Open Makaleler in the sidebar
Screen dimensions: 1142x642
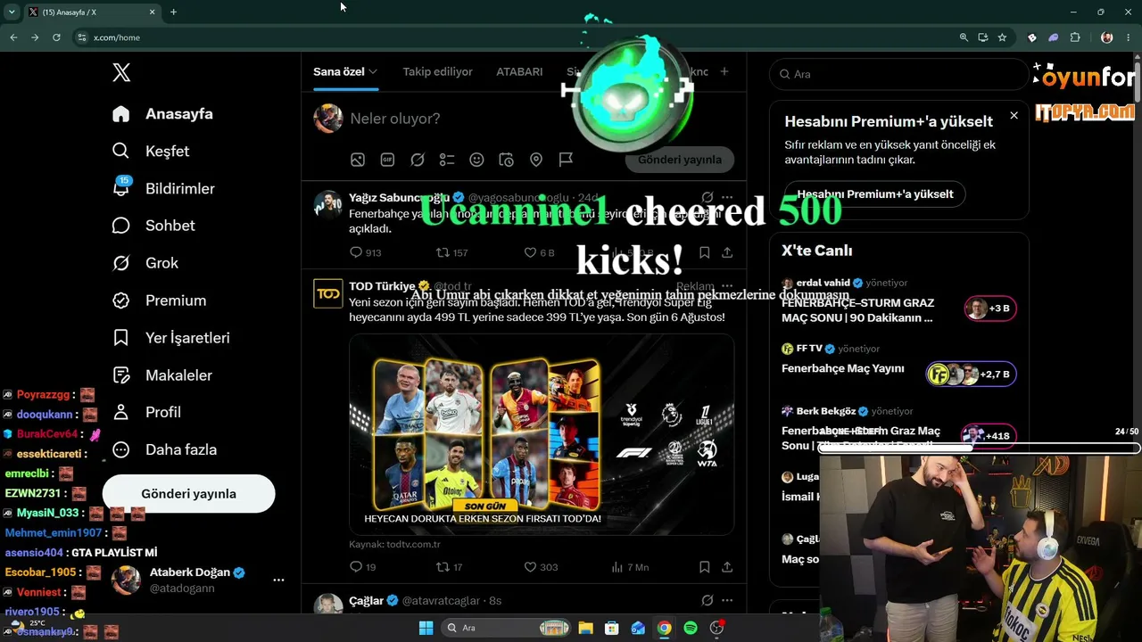pos(162,375)
